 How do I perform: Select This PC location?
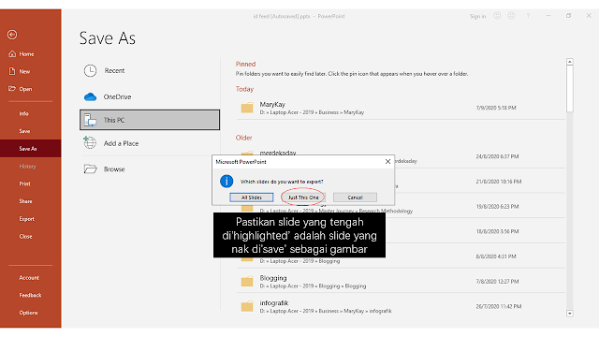(150, 120)
